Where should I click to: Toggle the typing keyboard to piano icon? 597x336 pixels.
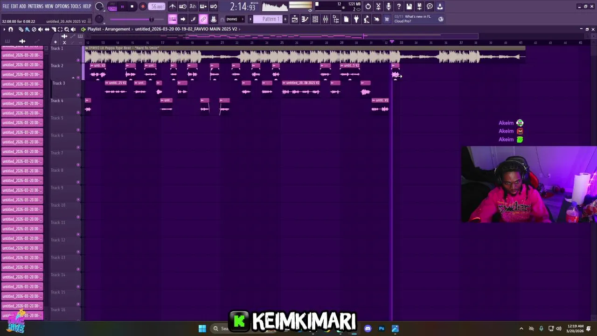pyautogui.click(x=173, y=19)
